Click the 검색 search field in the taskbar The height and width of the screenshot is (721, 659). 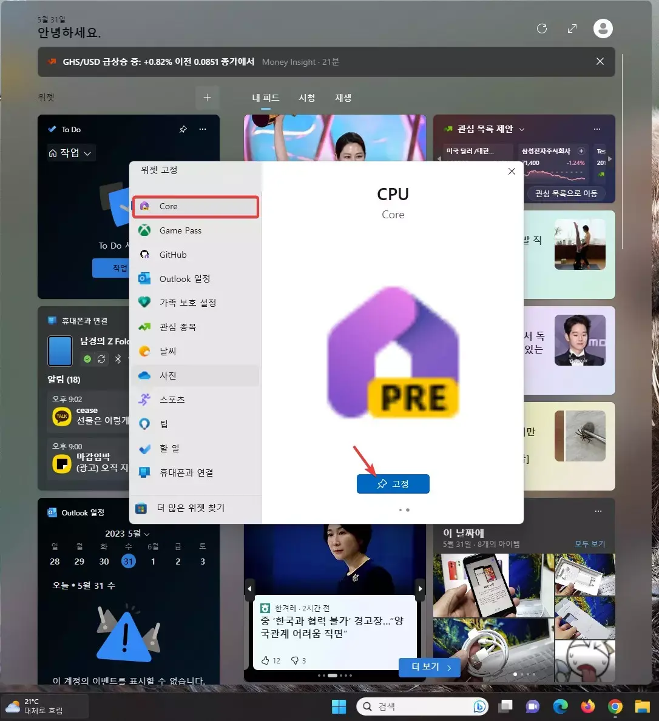point(413,706)
